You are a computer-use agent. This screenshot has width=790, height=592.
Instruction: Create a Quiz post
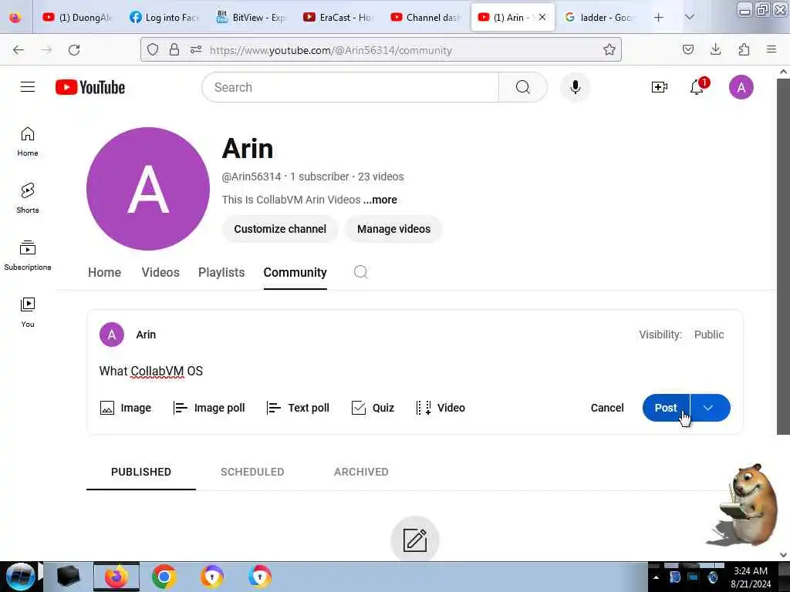(x=373, y=408)
